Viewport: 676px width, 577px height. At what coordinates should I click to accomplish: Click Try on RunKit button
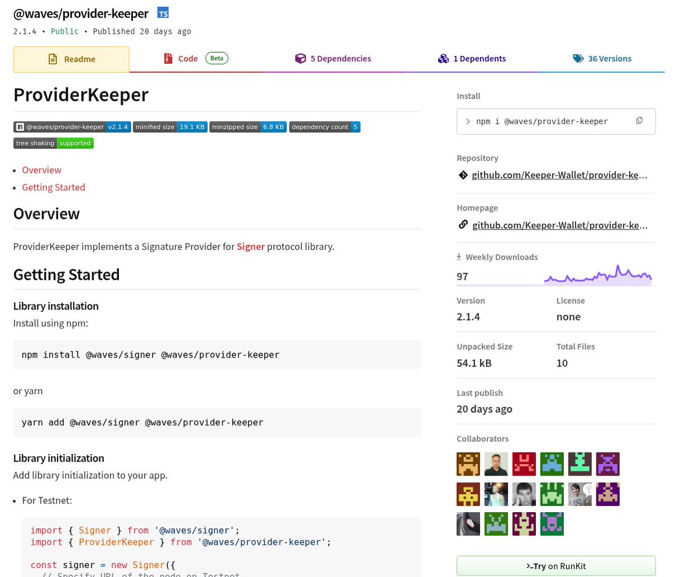(x=556, y=566)
